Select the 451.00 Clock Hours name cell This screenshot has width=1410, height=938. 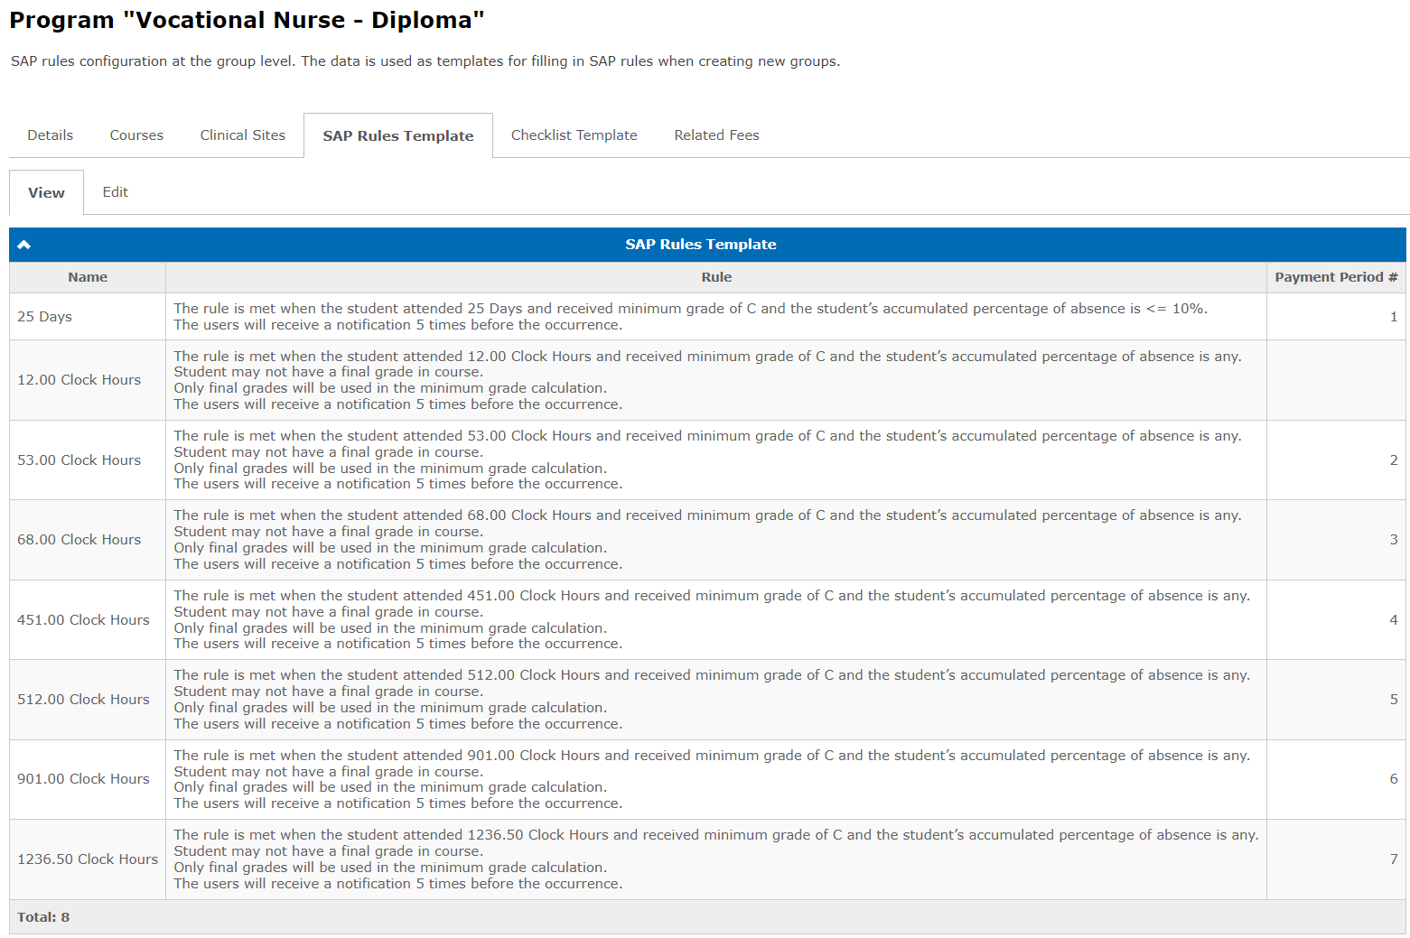click(x=88, y=620)
